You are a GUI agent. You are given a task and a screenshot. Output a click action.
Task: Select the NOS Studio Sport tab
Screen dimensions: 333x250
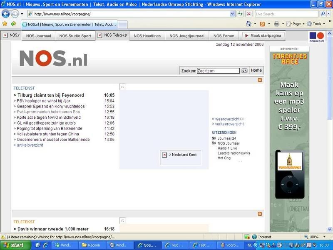[75, 36]
